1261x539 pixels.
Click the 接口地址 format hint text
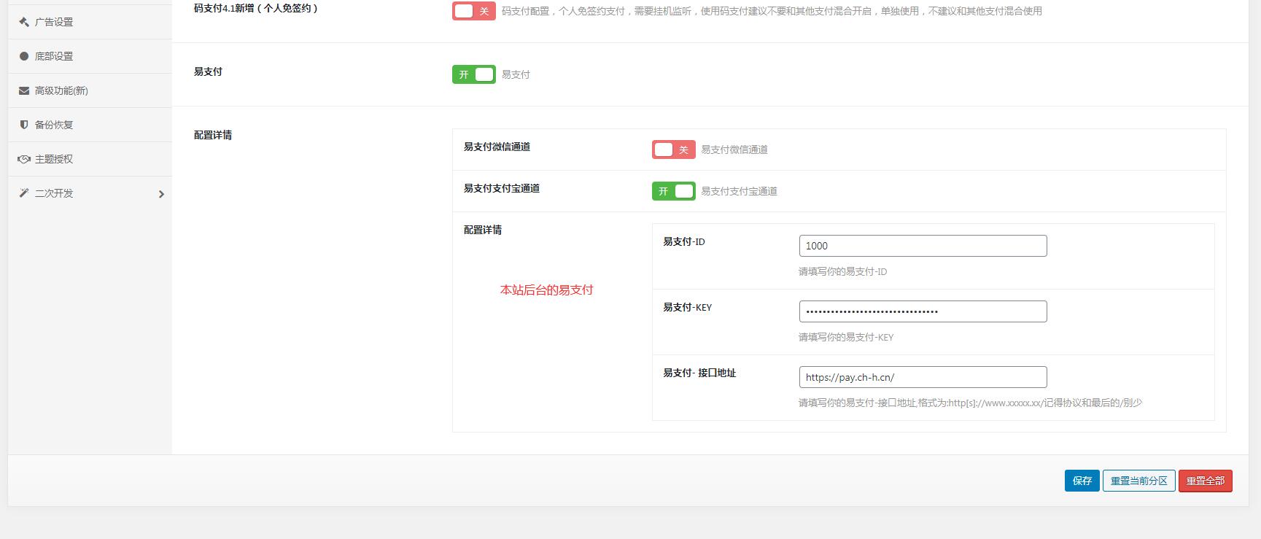tap(970, 403)
